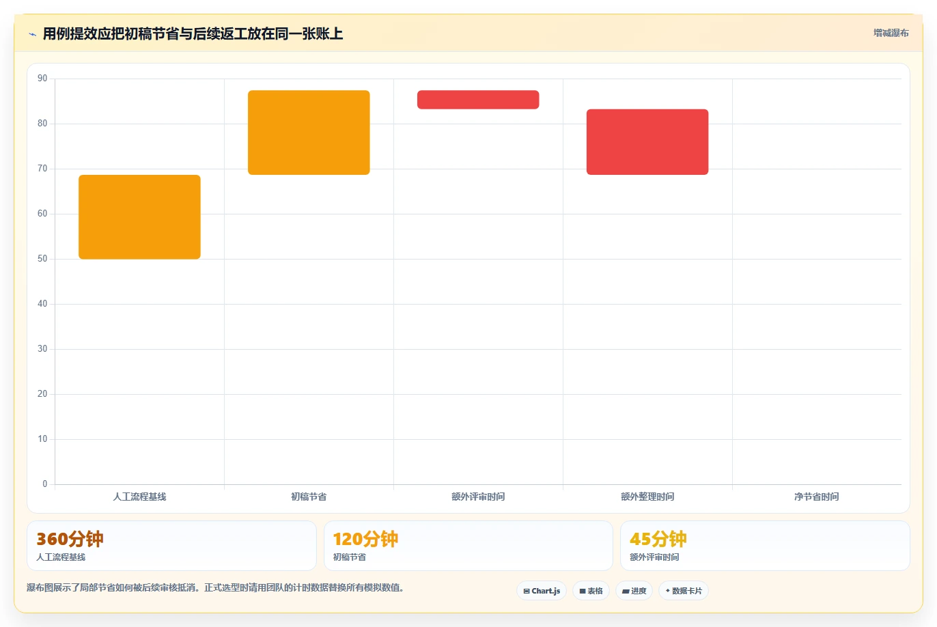Click the 120分钟 value
The width and height of the screenshot is (937, 627).
[x=365, y=540]
